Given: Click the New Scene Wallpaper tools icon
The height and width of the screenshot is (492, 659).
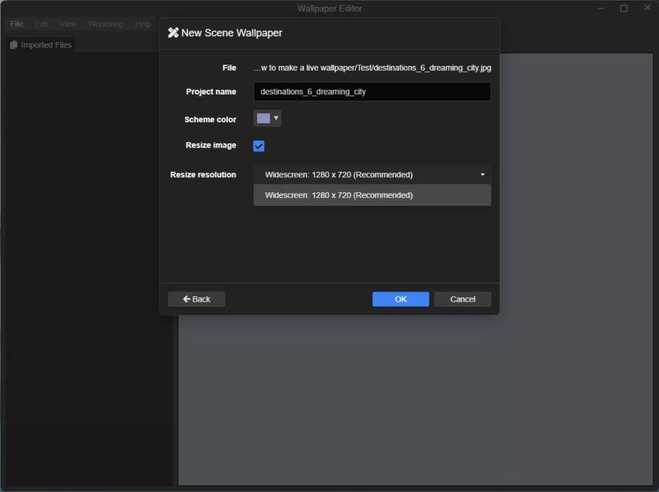Looking at the screenshot, I should pyautogui.click(x=173, y=33).
